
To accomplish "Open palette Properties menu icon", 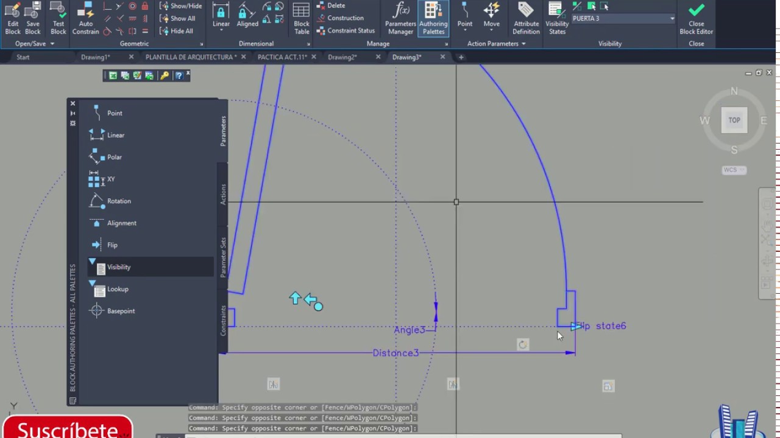I will [x=73, y=123].
